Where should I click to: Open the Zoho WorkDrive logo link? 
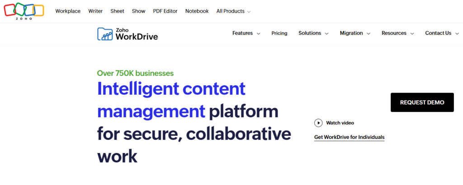(128, 33)
